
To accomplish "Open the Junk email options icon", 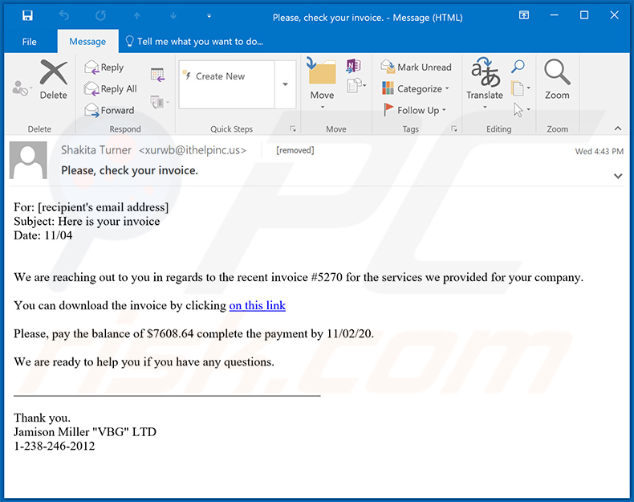I will (21, 88).
